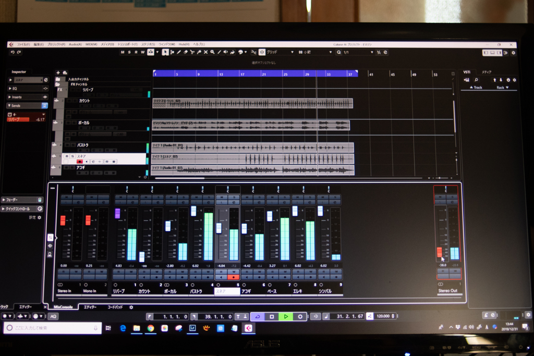
Task: Click the Redo arrow in toolbar
Action: click(x=19, y=52)
